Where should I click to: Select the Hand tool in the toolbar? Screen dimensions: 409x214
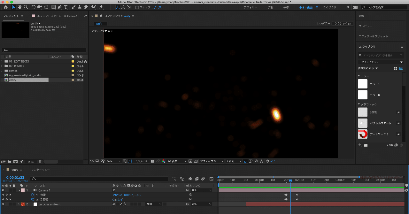click(20, 7)
